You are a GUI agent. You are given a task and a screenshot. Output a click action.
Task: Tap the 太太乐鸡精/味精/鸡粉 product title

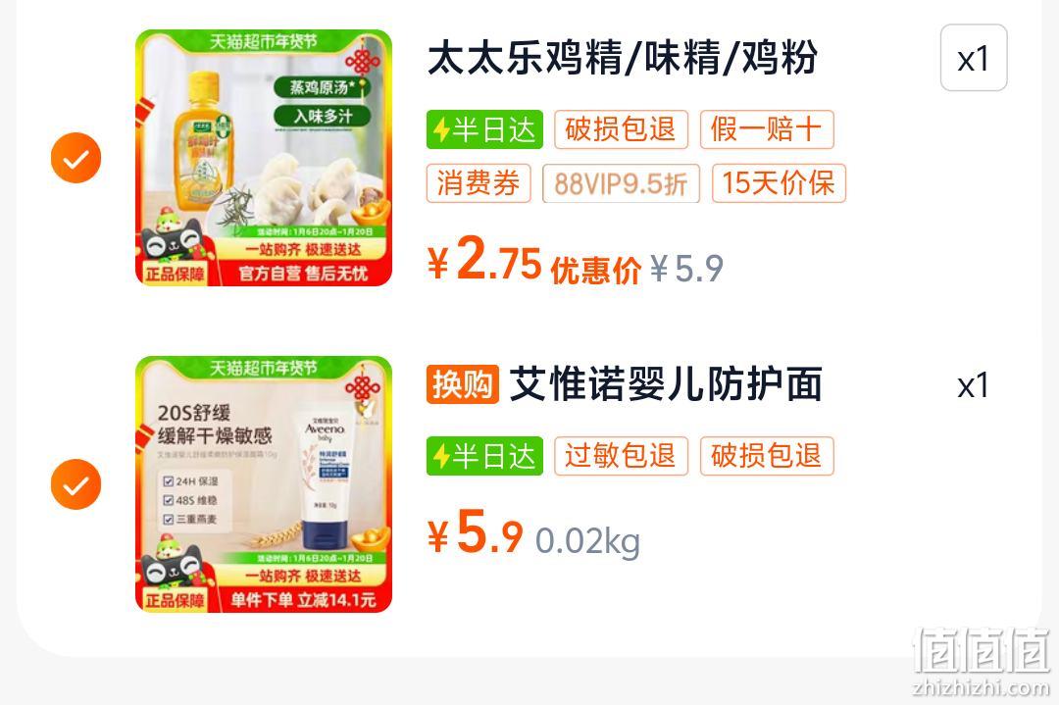point(623,58)
